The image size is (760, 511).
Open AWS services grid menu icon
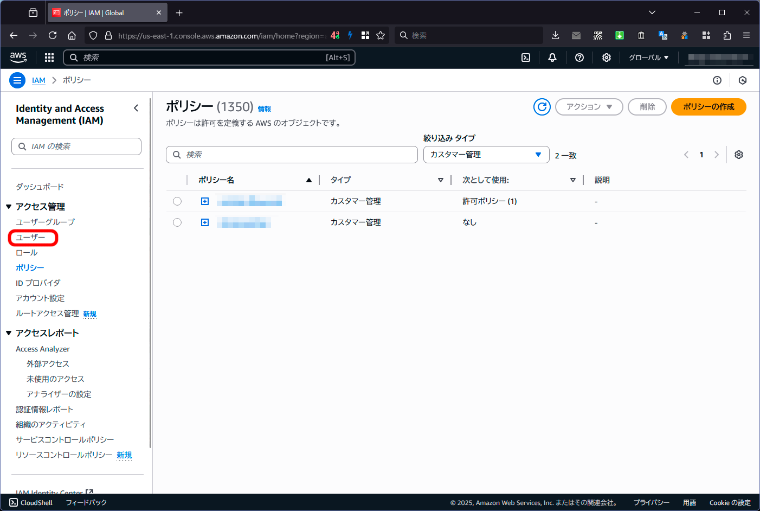(49, 58)
